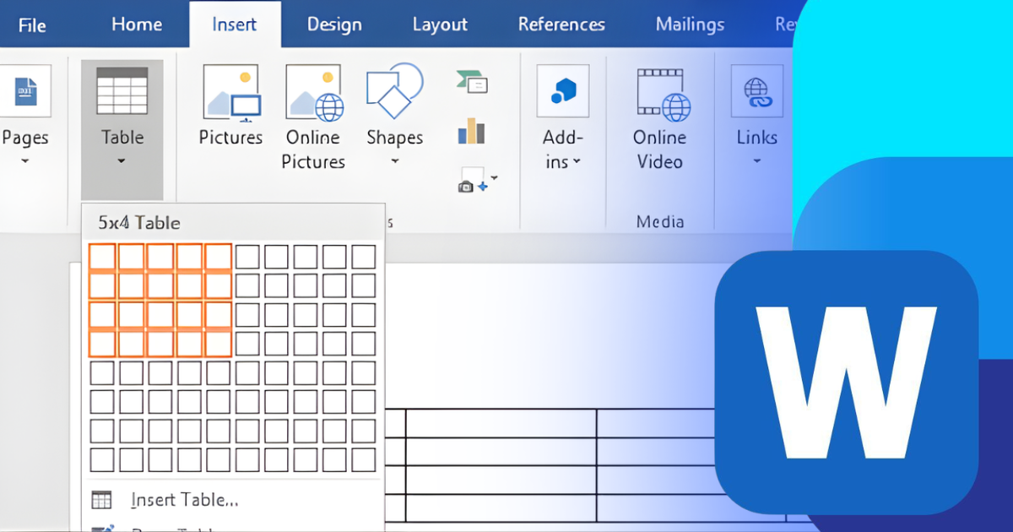Click the Pictures label text
The width and height of the screenshot is (1013, 532).
(x=231, y=137)
